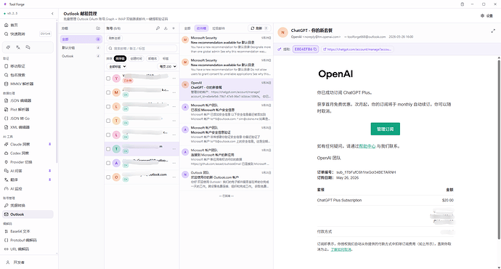Click the import download icon above accounts
This screenshot has width=501, height=269.
[166, 28]
